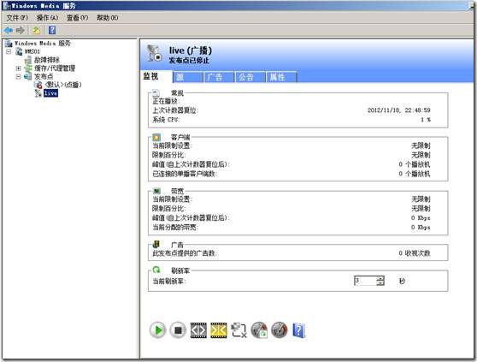This screenshot has width=477, height=362.
Task: Click the default on-demand publishing point icon
Action: (x=38, y=85)
